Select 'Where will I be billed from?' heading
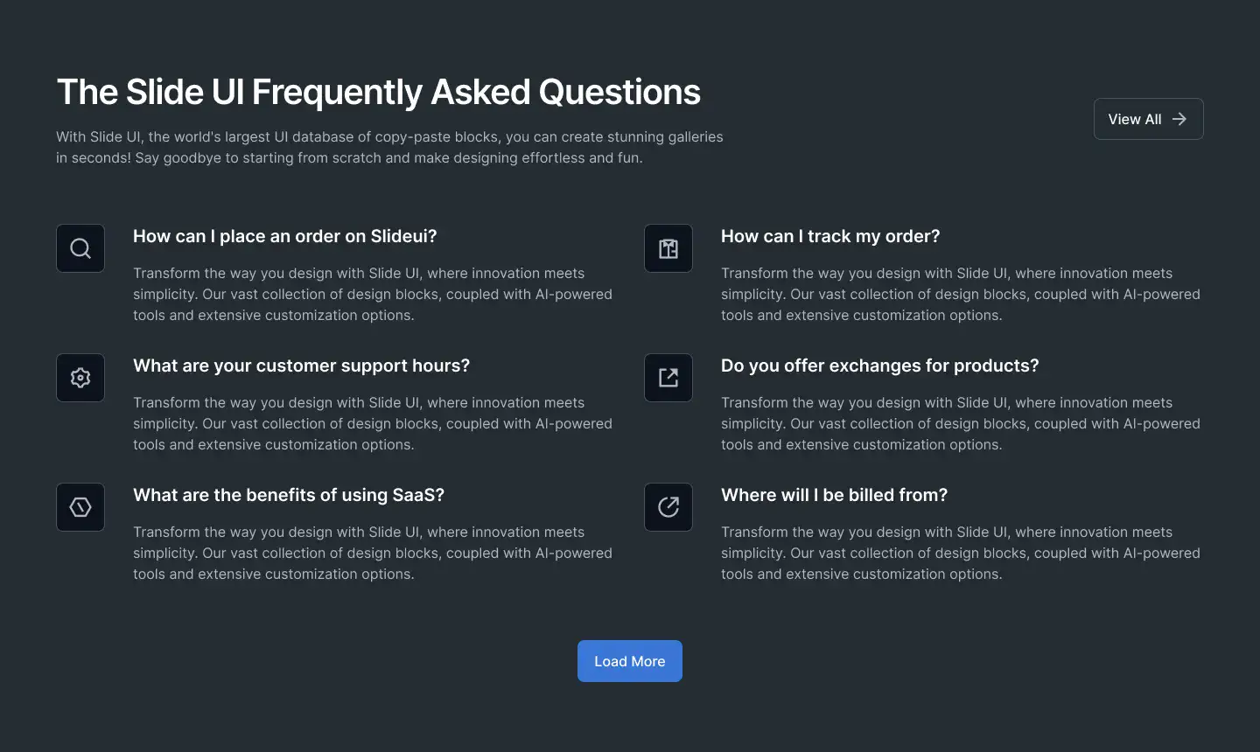Screen dimensions: 1260x752 pyautogui.click(x=834, y=495)
